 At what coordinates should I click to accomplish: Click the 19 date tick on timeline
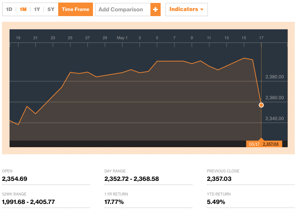[18, 38]
